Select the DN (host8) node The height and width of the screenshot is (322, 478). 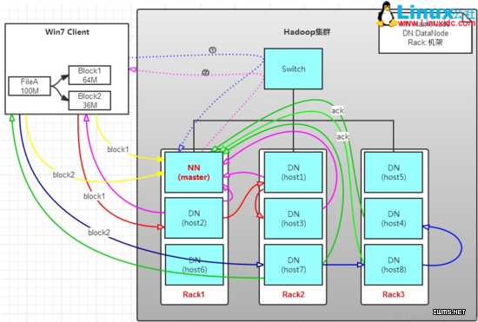394,265
